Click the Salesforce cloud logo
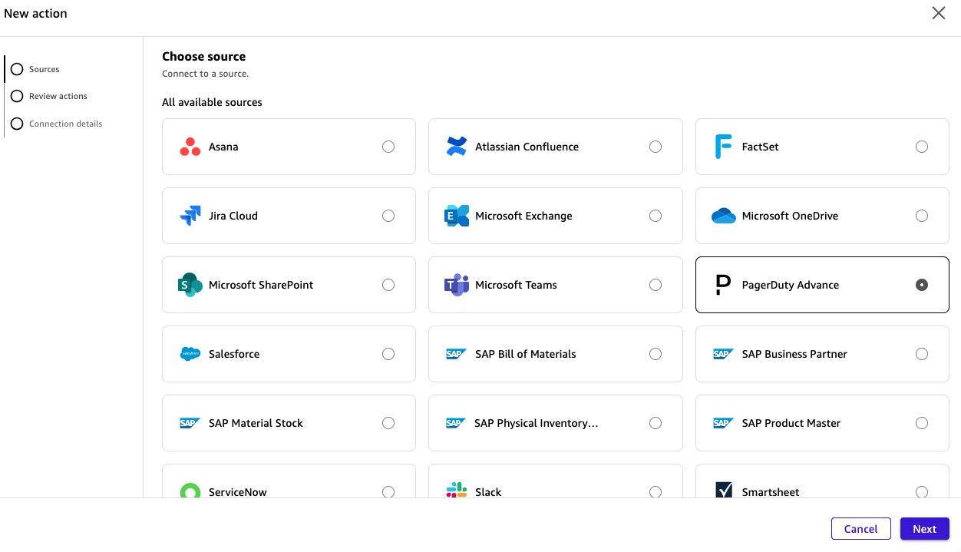Screen dimensions: 961x552 (x=189, y=354)
